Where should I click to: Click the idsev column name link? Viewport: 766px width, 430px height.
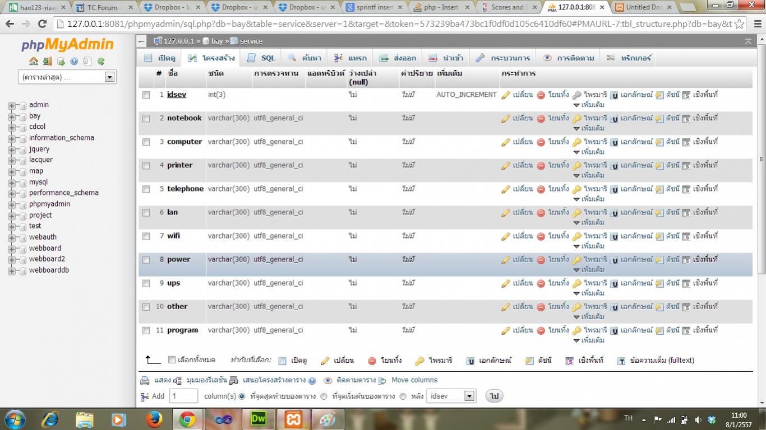tap(177, 95)
